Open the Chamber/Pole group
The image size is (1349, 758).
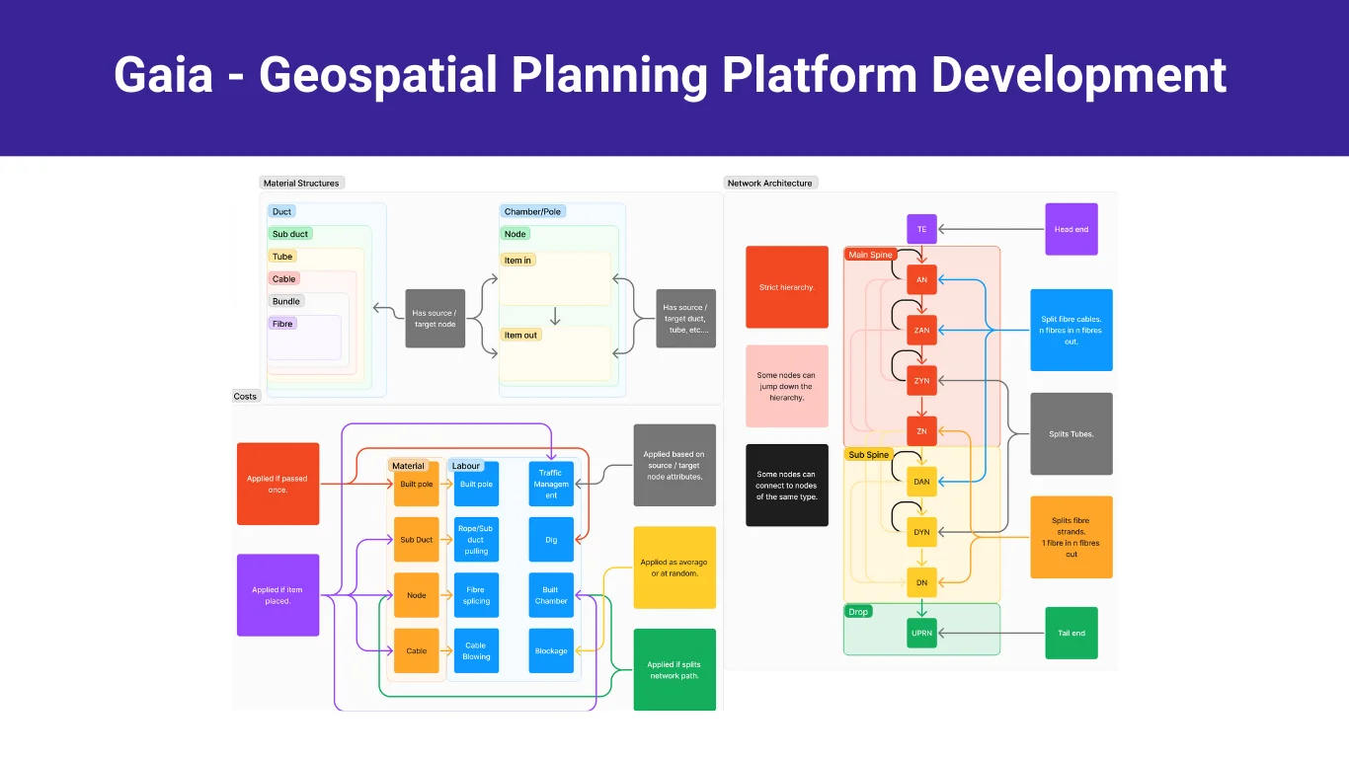pos(532,210)
